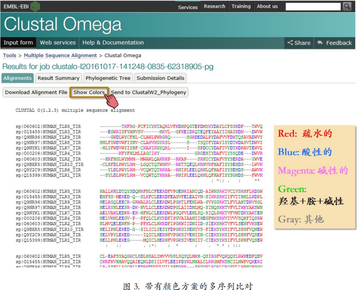
Task: Open the Training menu
Action: pos(241,6)
